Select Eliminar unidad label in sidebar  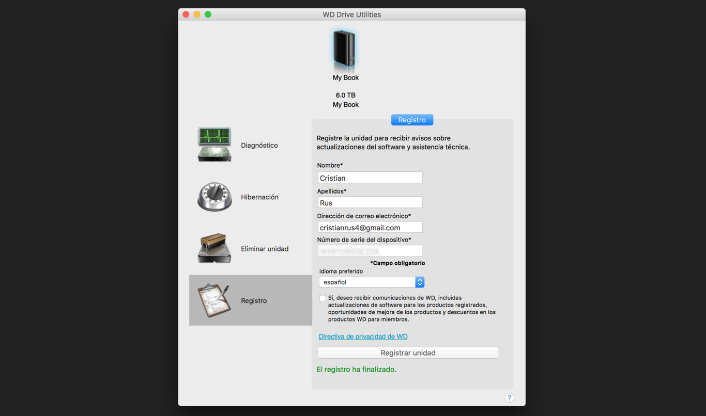point(265,249)
